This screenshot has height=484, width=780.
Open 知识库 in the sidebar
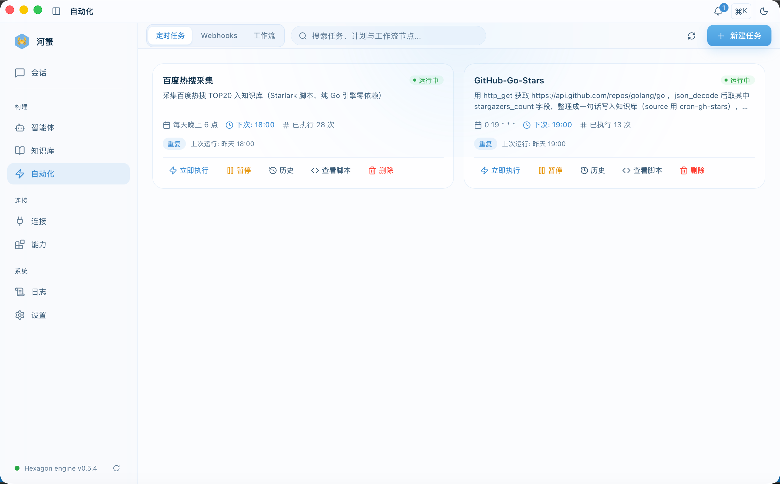[68, 150]
